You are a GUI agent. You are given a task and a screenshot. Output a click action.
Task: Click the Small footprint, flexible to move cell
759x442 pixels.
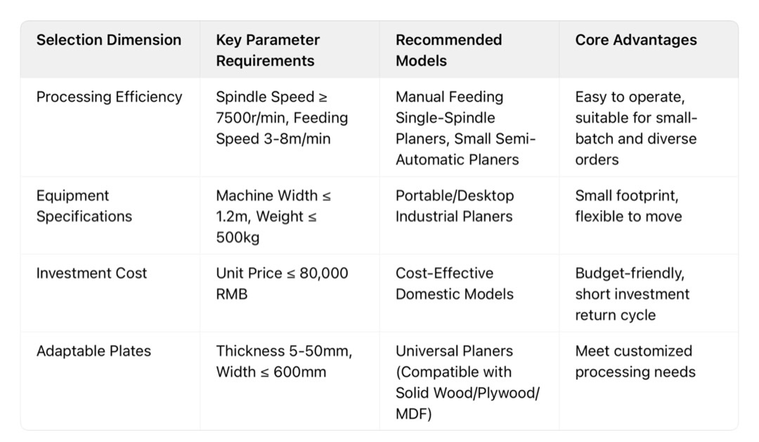tap(628, 206)
